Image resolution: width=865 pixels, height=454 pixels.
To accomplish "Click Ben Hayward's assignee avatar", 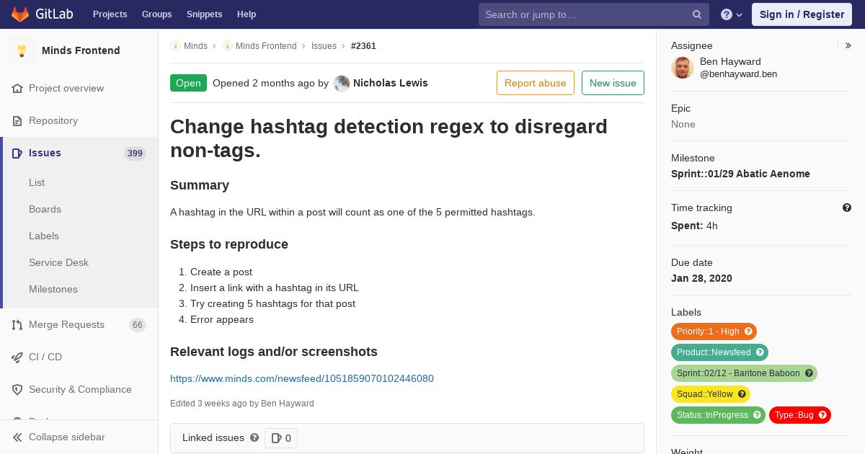I will coord(683,68).
